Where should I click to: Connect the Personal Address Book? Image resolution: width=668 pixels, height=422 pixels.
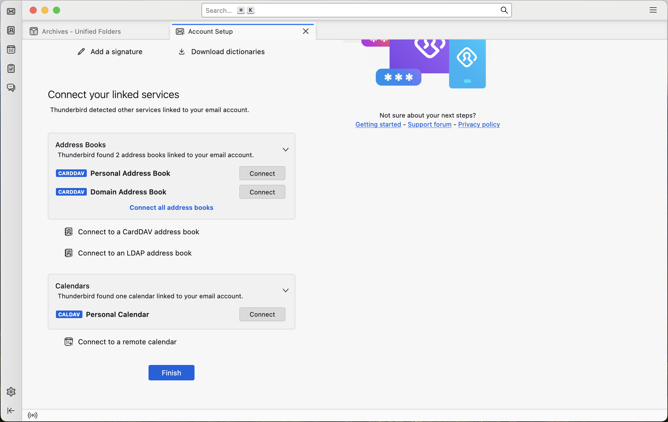pos(262,173)
